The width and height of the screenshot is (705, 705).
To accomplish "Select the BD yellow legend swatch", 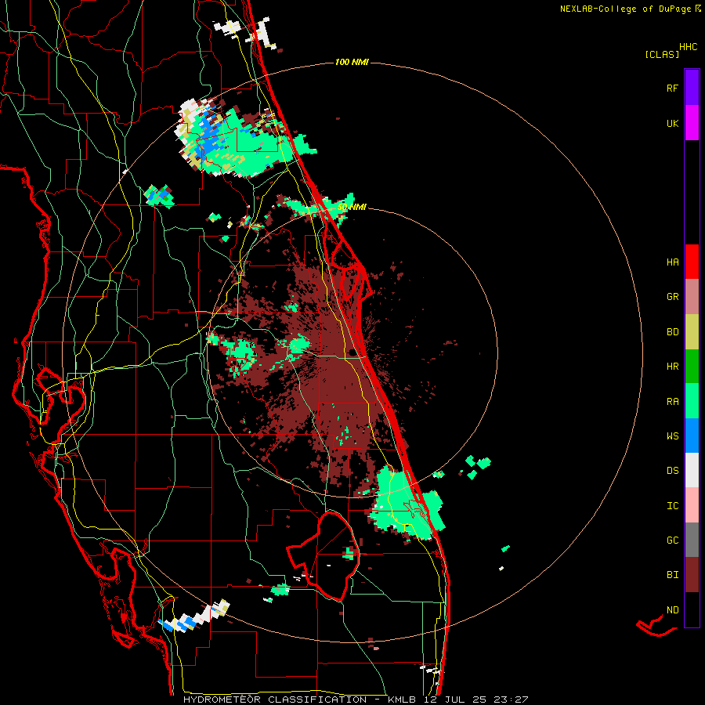I will point(692,332).
